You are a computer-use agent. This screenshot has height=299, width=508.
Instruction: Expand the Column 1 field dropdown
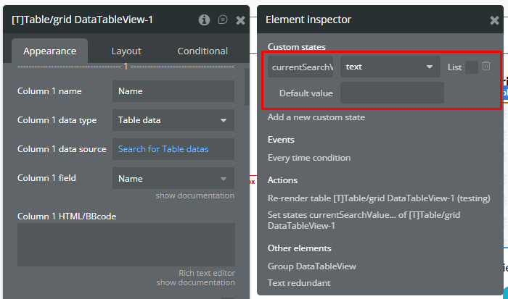tap(173, 178)
